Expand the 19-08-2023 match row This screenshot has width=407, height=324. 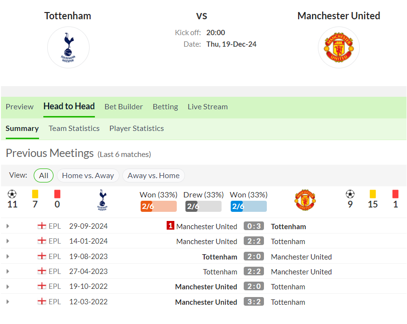[8, 257]
